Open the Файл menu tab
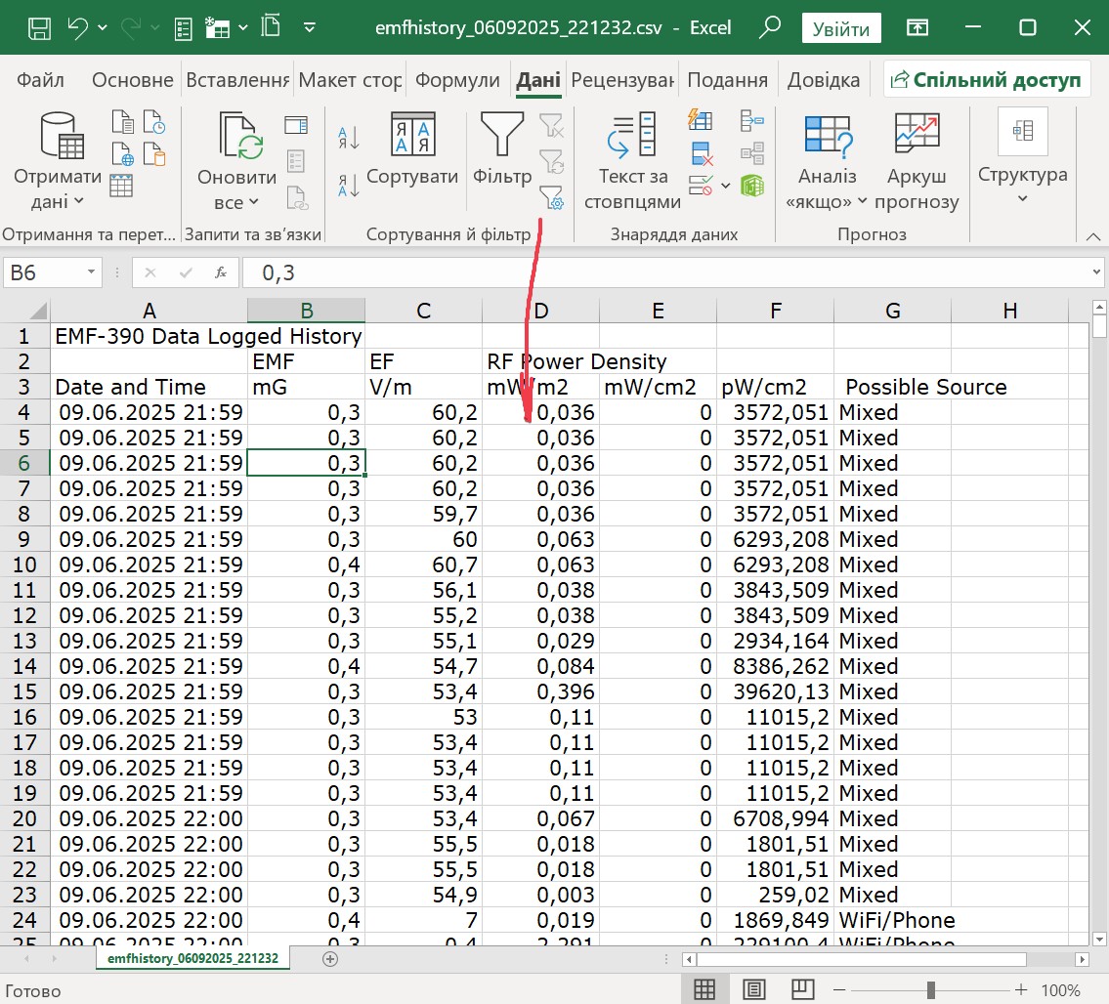 pos(41,80)
